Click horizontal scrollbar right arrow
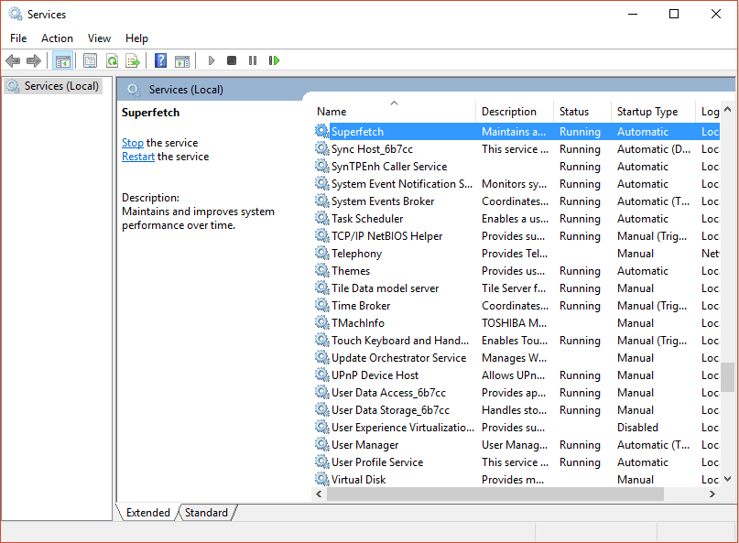Viewport: 739px width, 543px height. [x=712, y=494]
